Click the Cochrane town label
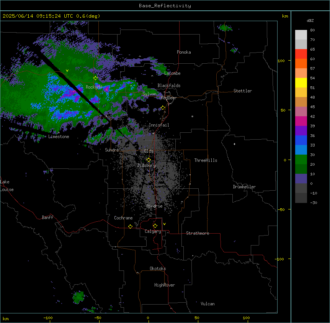 [123, 218]
